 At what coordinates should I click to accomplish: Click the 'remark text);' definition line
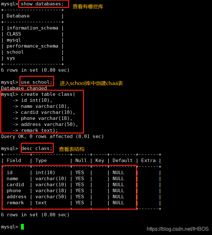39,130
